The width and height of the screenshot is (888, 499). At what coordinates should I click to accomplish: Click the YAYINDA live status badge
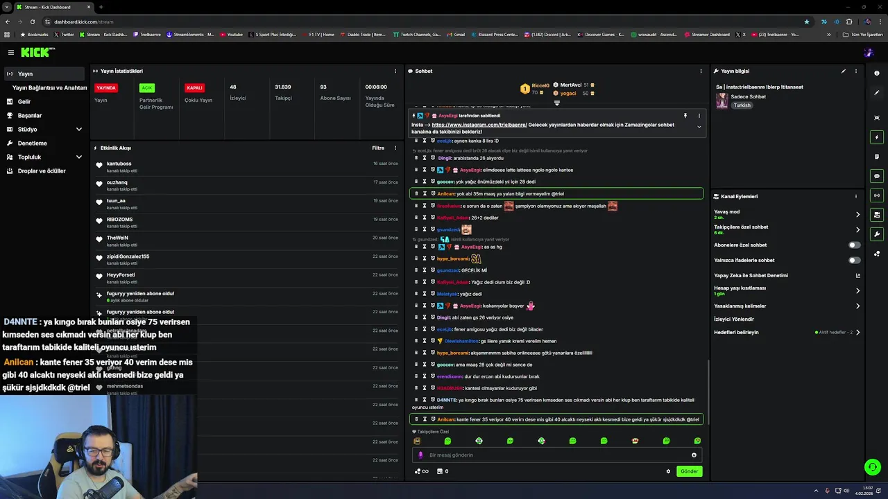click(x=106, y=88)
